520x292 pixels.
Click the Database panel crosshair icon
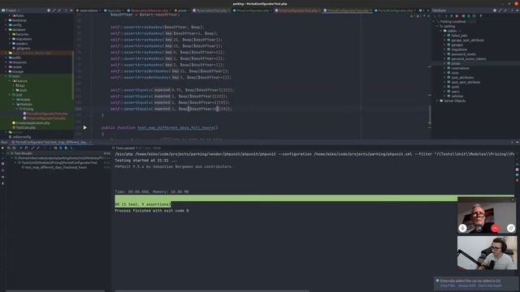click(495, 11)
